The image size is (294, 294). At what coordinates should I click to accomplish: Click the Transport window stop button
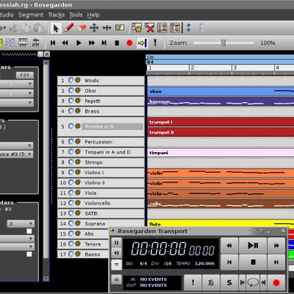point(253,262)
